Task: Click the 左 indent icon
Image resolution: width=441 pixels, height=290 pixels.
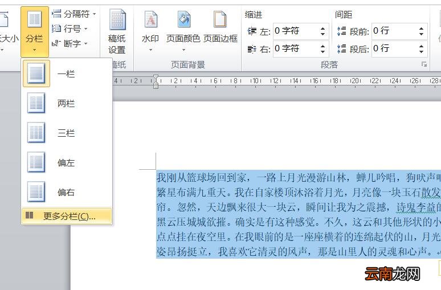Action: pos(252,31)
